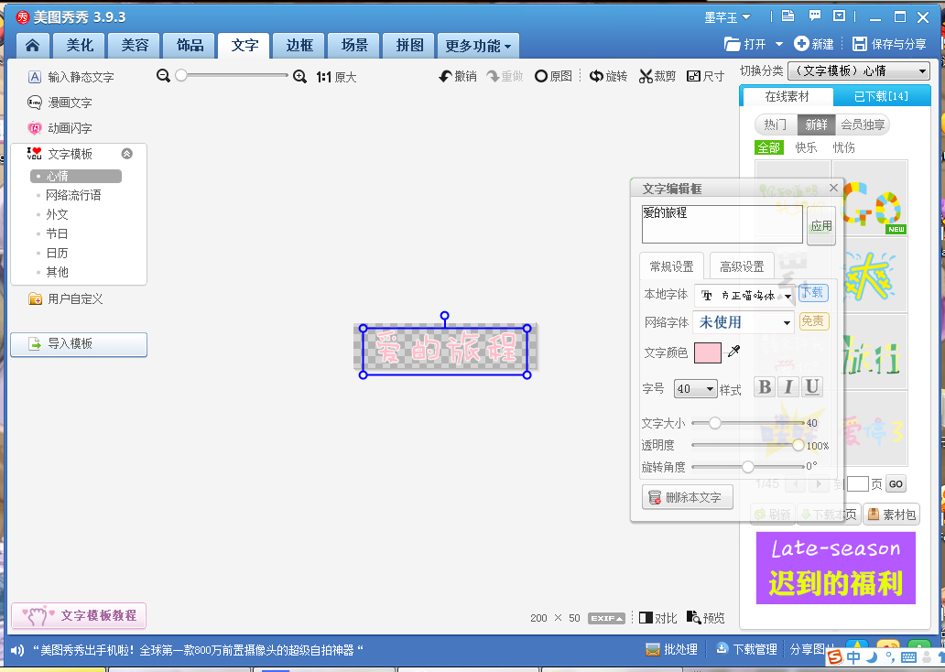Open the 更多功能 dropdown tab
Viewport: 945px width, 672px height.
pos(478,46)
